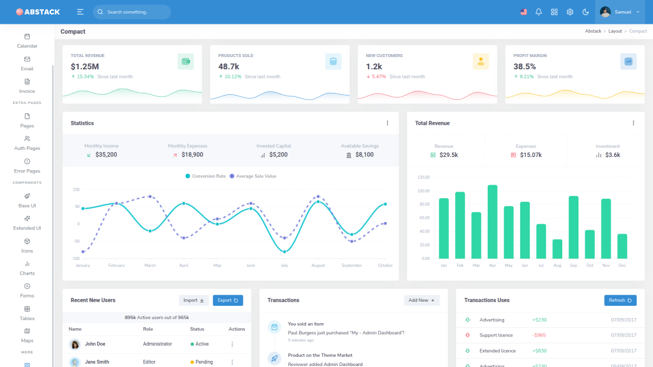
Task: Click the August bar in revenue chart
Action: pos(557,249)
